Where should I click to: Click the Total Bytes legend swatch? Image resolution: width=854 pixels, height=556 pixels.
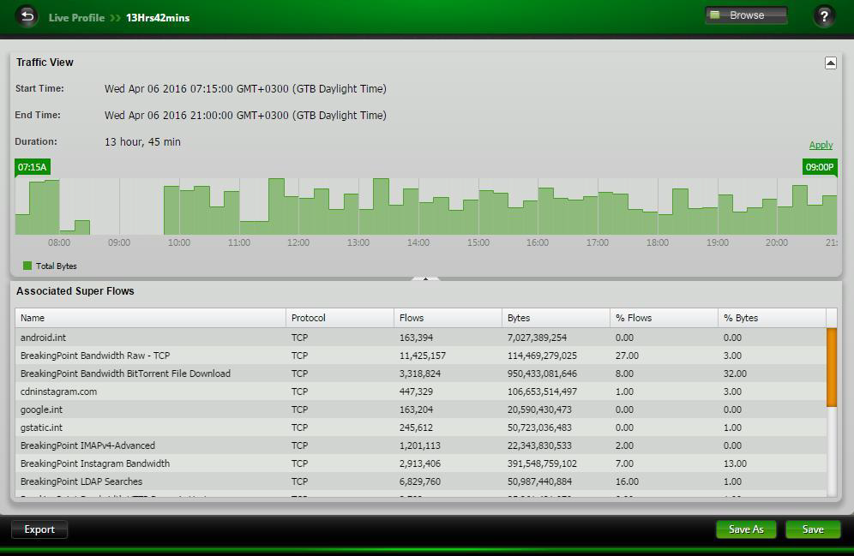pos(27,266)
